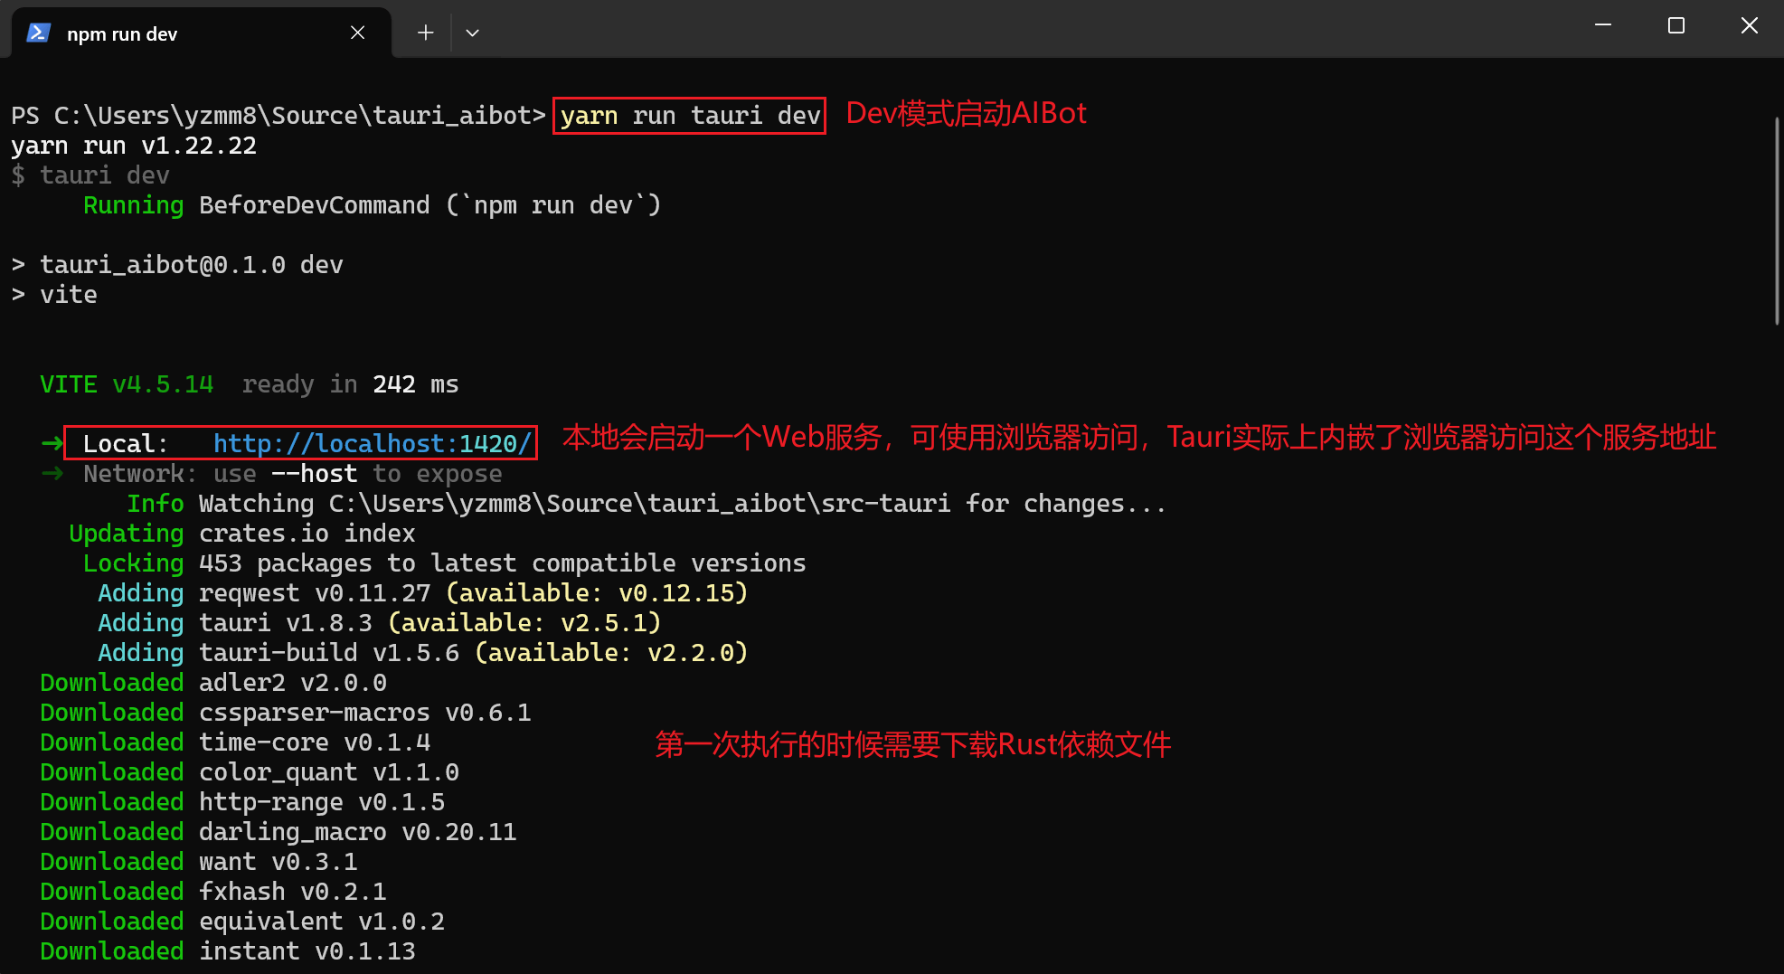Click the Downloaded adler2 v2.0.0 line
This screenshot has width=1784, height=974.
pos(213,683)
